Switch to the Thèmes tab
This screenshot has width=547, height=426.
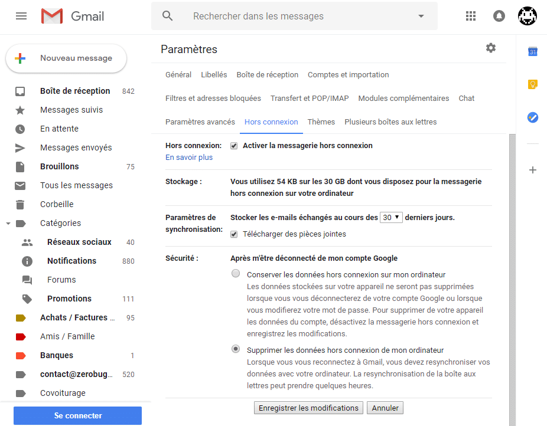321,122
